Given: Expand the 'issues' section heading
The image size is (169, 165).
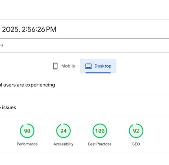Looking at the screenshot, I should coord(84,108).
